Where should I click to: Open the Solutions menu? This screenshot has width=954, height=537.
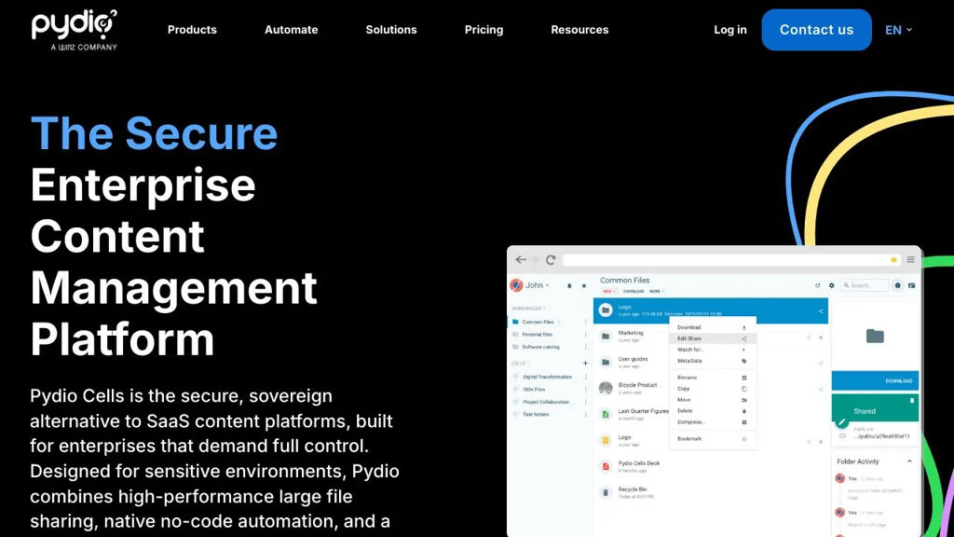click(391, 30)
